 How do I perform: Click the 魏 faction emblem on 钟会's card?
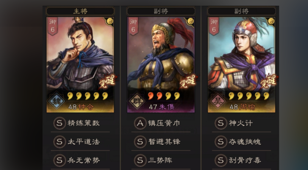pos(57,101)
